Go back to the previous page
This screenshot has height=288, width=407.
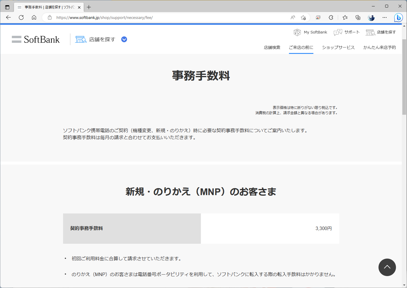pyautogui.click(x=8, y=17)
